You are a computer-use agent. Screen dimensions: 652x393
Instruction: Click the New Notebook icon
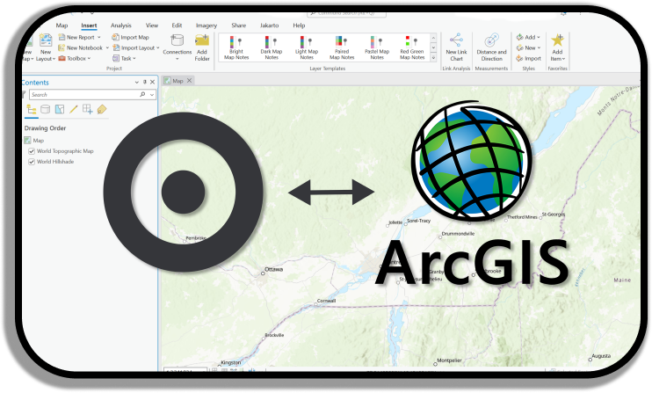[x=62, y=47]
